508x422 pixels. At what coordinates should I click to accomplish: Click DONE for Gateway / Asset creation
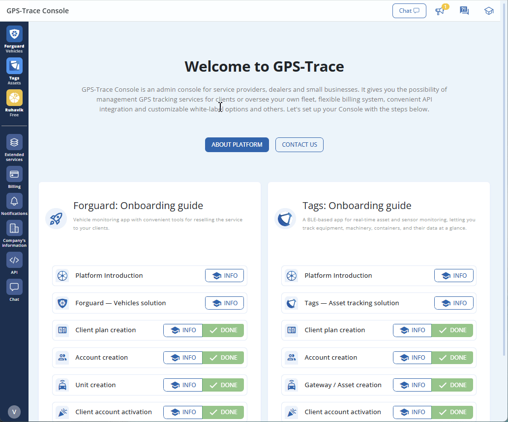pyautogui.click(x=452, y=385)
